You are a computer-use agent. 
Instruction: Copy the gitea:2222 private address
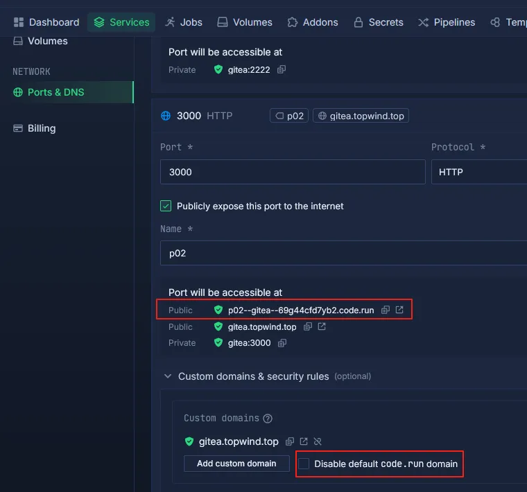point(282,69)
